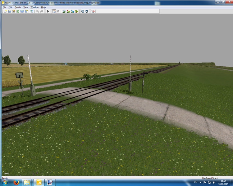233x186 pixels.
Task: Select the terrain paint mode with red brush
Action: point(68,11)
